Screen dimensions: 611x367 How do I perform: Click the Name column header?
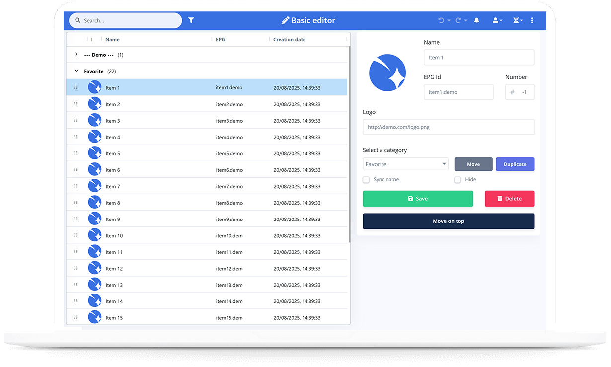point(113,39)
